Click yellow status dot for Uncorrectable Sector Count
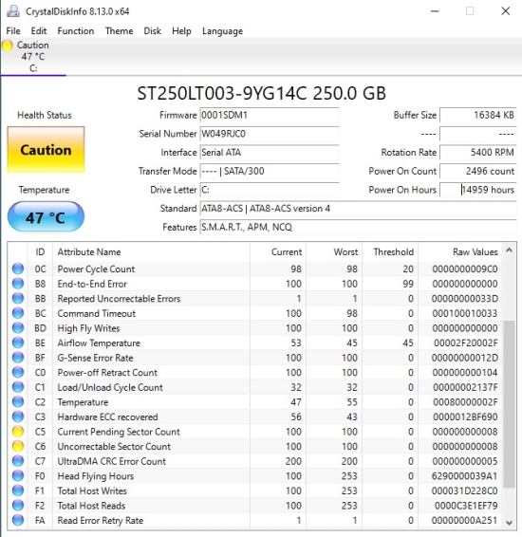 tap(18, 446)
